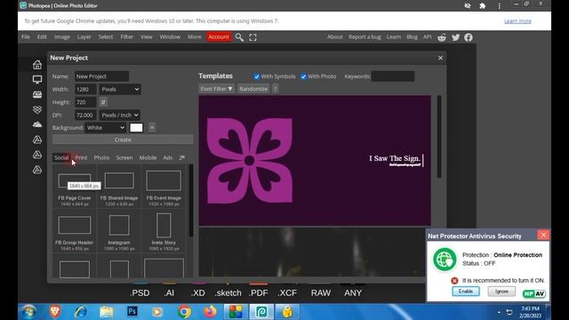Close the New Project dialog
569x320 pixels.
(x=440, y=58)
